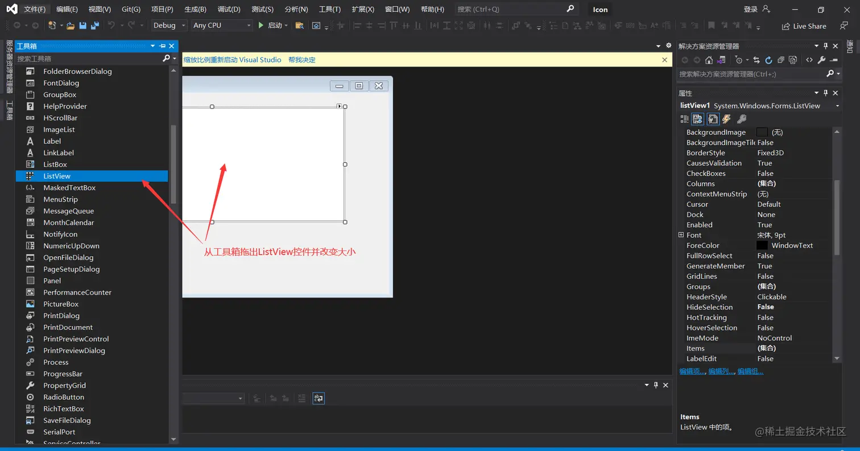Open the Live Share button
The height and width of the screenshot is (451, 860).
pos(804,26)
